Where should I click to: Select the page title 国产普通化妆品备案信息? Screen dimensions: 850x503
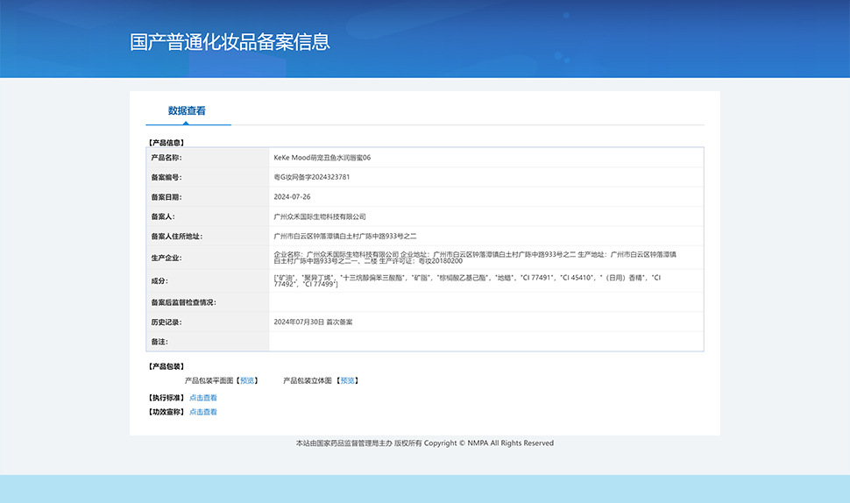click(x=230, y=42)
